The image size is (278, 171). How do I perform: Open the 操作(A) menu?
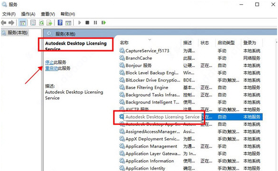pos(28,14)
